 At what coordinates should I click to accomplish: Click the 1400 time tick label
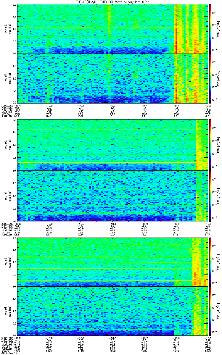coord(17,351)
